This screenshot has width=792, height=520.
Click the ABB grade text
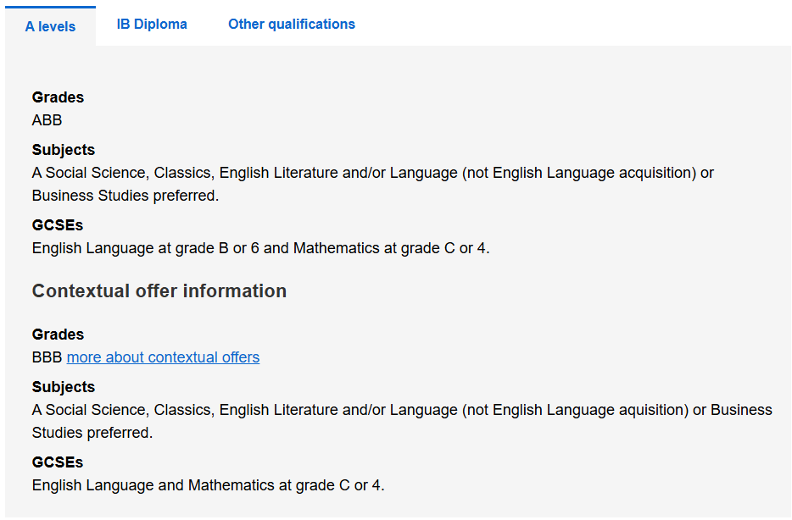click(x=47, y=120)
